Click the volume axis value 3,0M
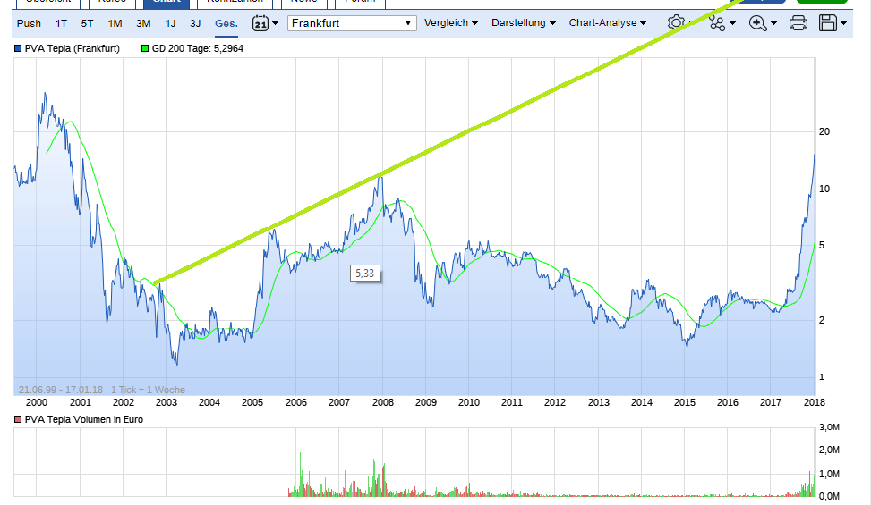This screenshot has width=871, height=505. coord(829,427)
